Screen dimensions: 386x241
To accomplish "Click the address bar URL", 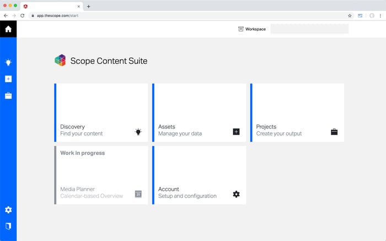I will click(x=57, y=15).
